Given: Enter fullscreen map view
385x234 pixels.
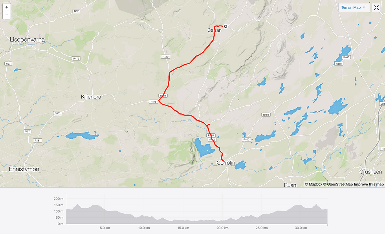Looking at the screenshot, I should click(376, 7).
